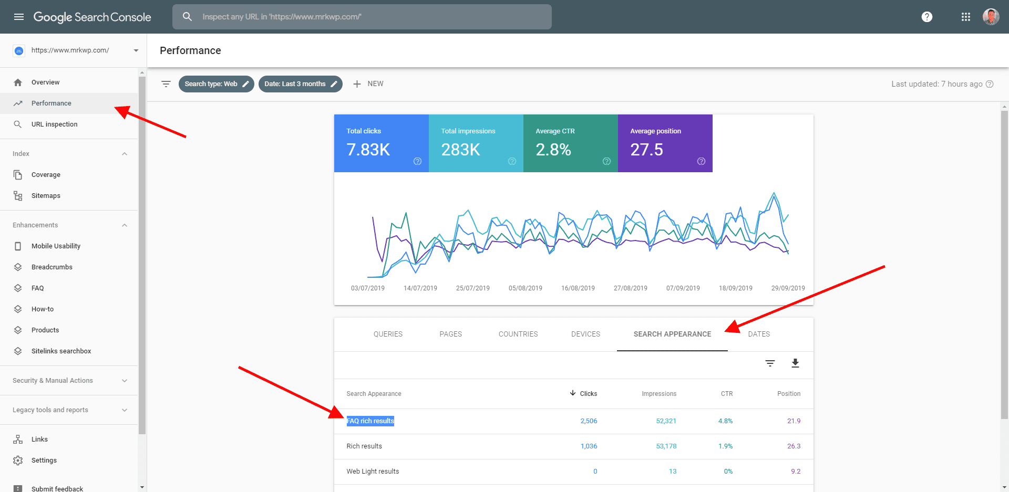Viewport: 1009px width, 492px height.
Task: Open the hamburger main menu
Action: [19, 17]
